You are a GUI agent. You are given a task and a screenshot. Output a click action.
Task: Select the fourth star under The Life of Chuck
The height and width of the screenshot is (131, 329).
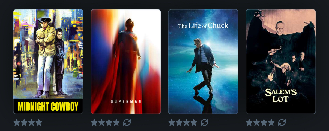pyautogui.click(x=194, y=123)
